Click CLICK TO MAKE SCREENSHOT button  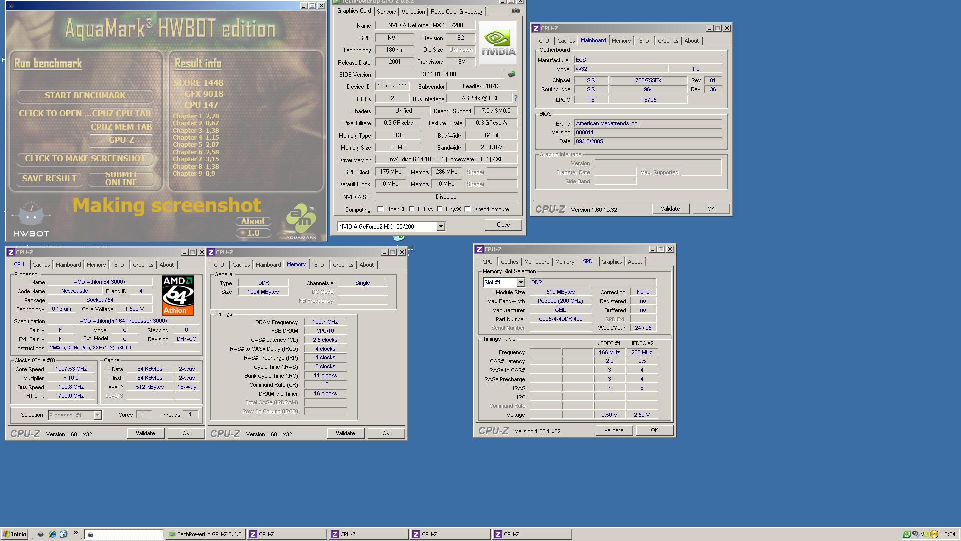pos(85,158)
